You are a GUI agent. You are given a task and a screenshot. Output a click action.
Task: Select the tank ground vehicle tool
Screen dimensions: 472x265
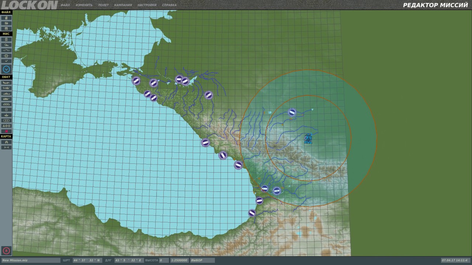(6, 99)
